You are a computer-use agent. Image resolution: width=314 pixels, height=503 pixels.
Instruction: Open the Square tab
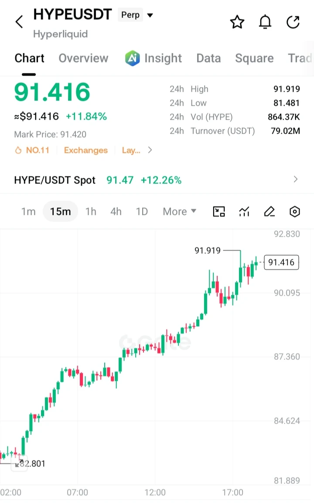point(254,58)
